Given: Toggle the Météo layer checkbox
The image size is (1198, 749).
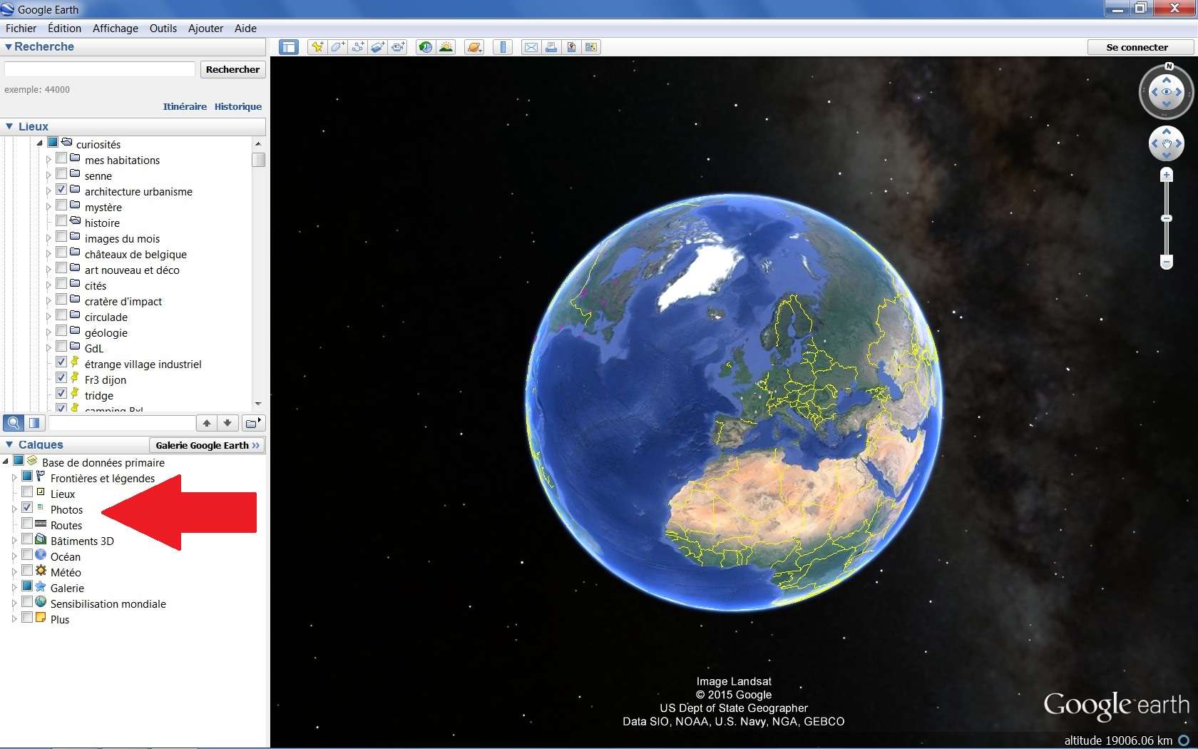Looking at the screenshot, I should (x=27, y=571).
